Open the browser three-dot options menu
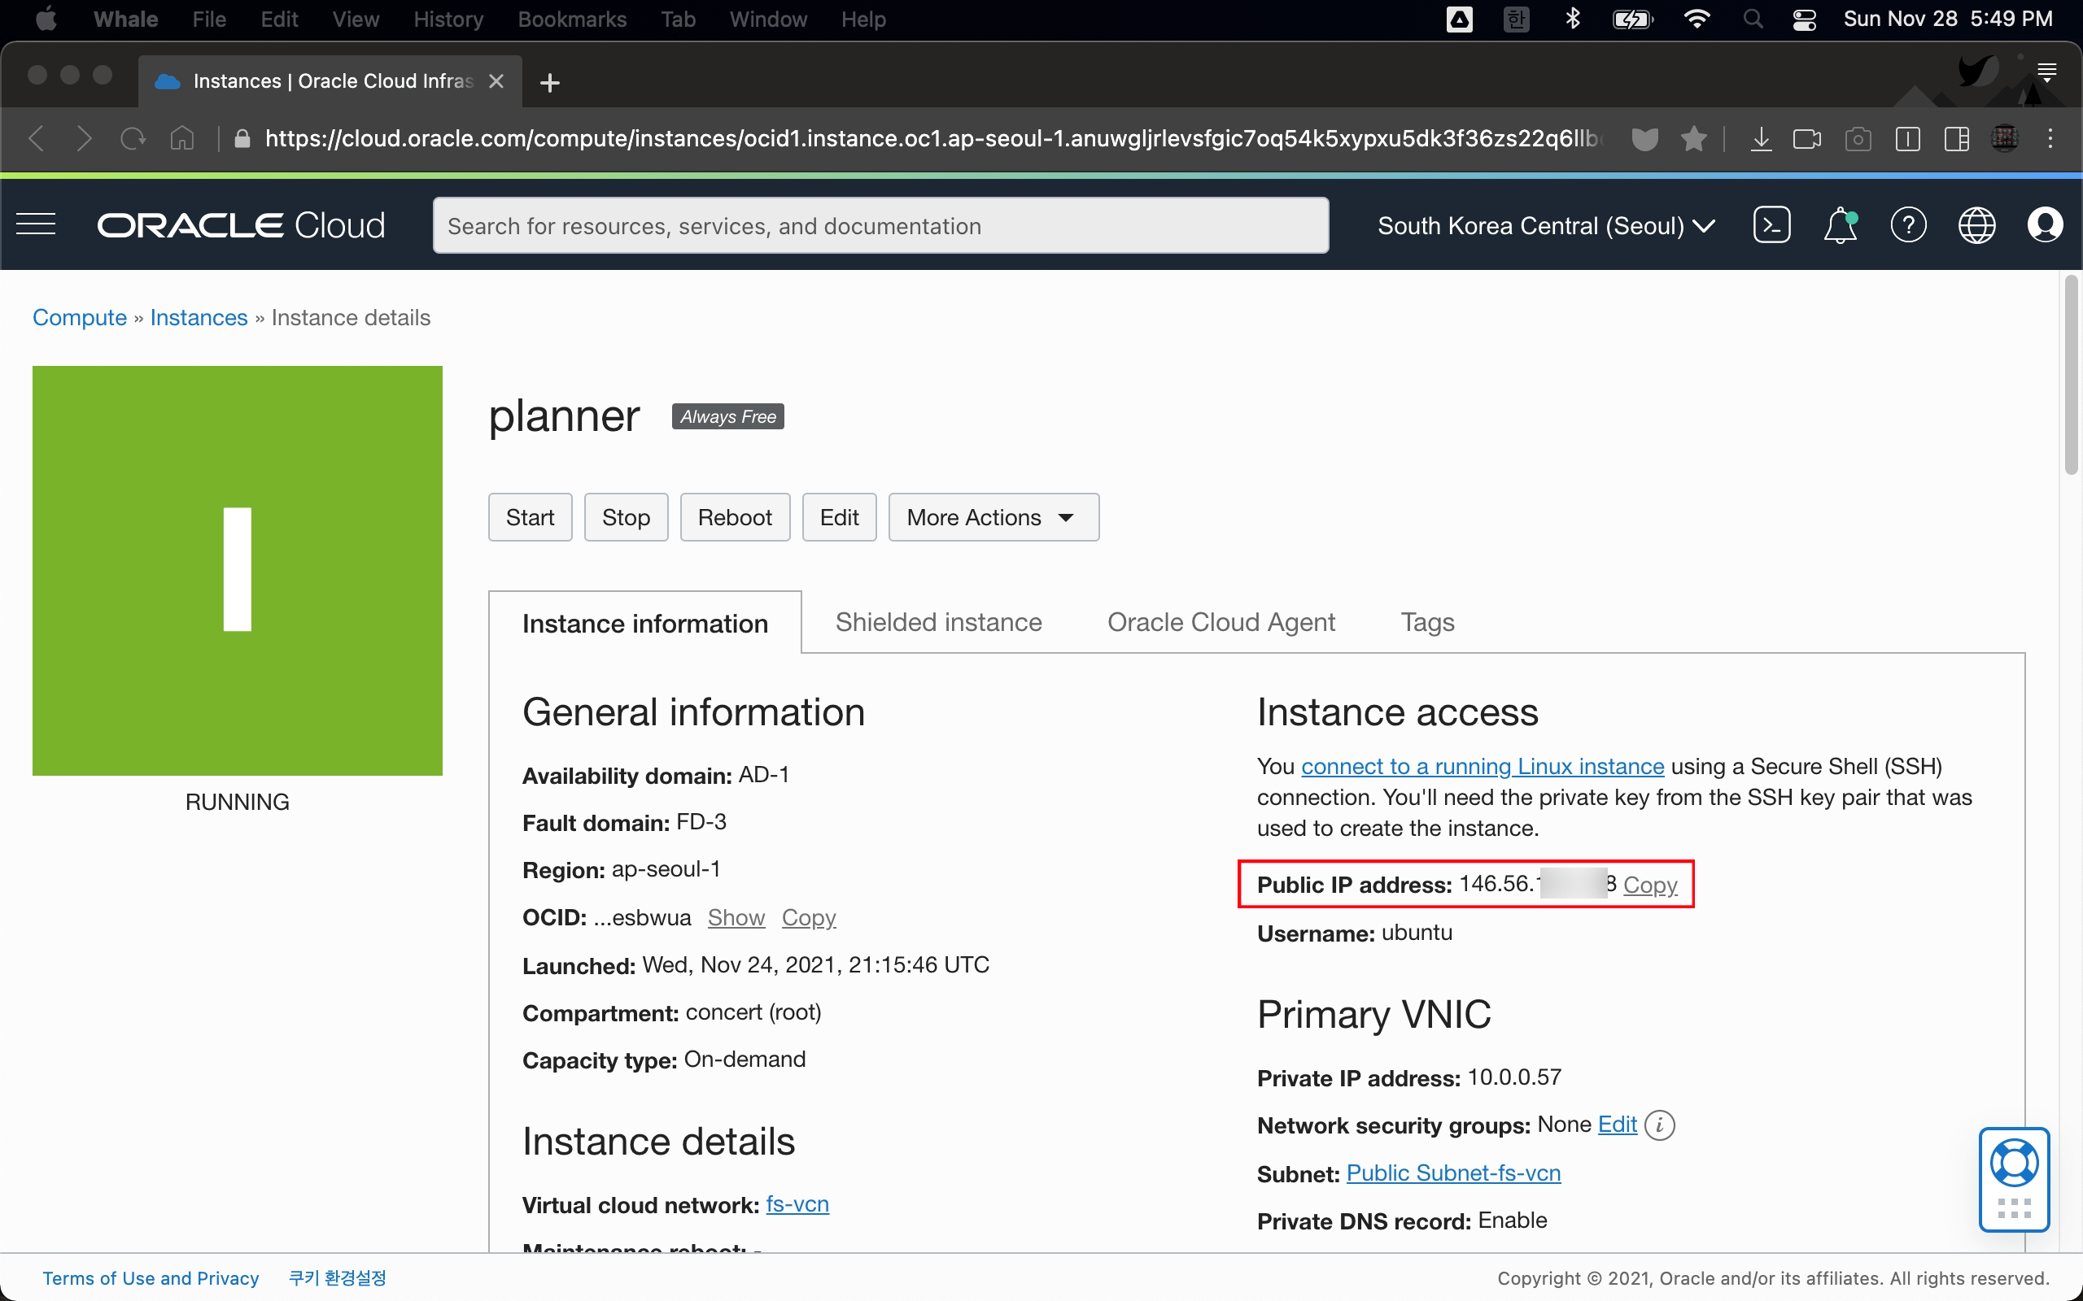Image resolution: width=2083 pixels, height=1301 pixels. pyautogui.click(x=2050, y=138)
